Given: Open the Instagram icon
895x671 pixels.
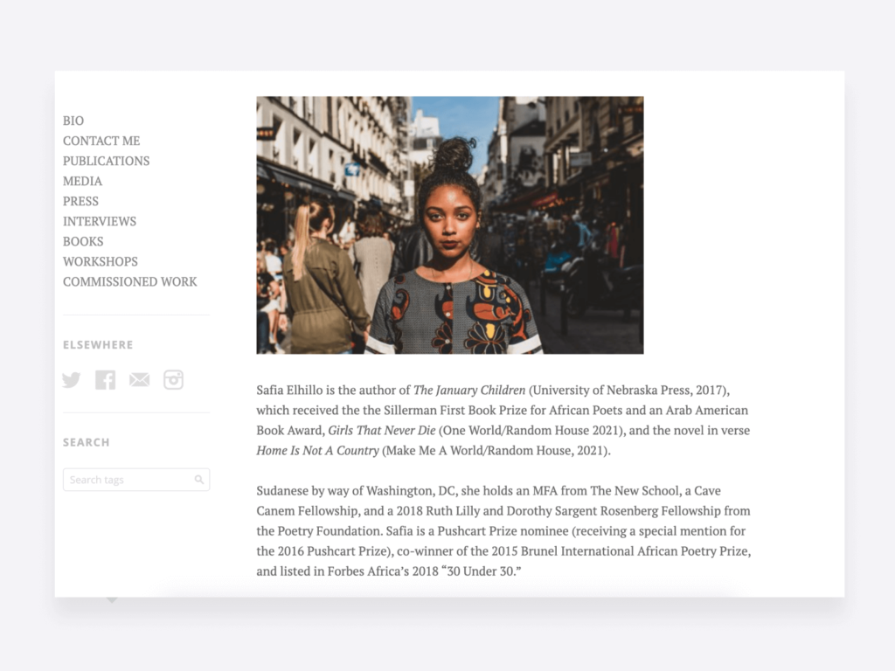Looking at the screenshot, I should (x=174, y=380).
